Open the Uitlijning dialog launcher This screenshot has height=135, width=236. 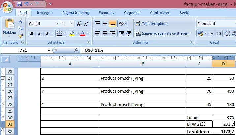[191, 42]
